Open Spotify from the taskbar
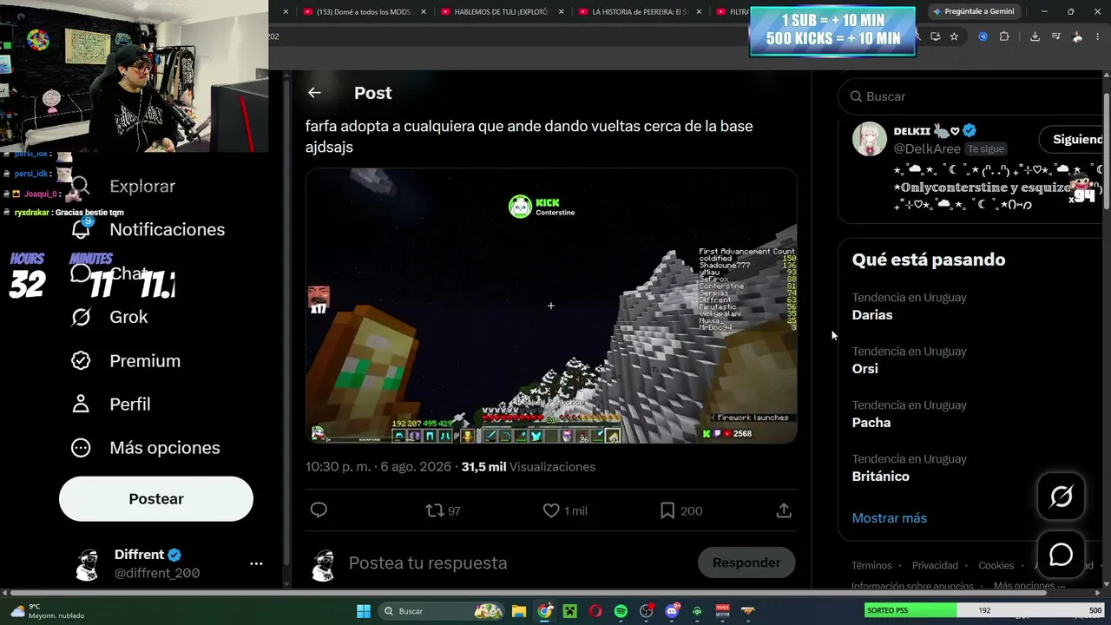 pyautogui.click(x=621, y=611)
